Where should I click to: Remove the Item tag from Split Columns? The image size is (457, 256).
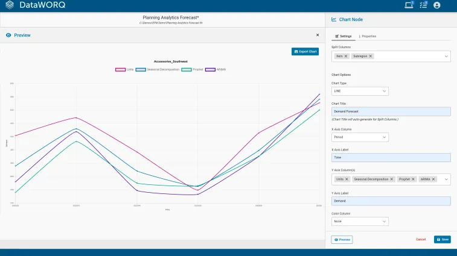(x=346, y=56)
